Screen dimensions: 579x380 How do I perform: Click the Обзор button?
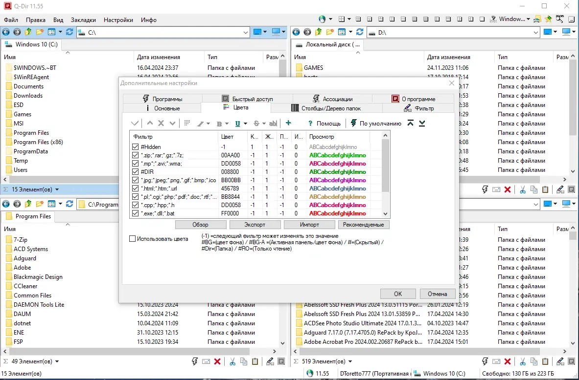tap(201, 225)
